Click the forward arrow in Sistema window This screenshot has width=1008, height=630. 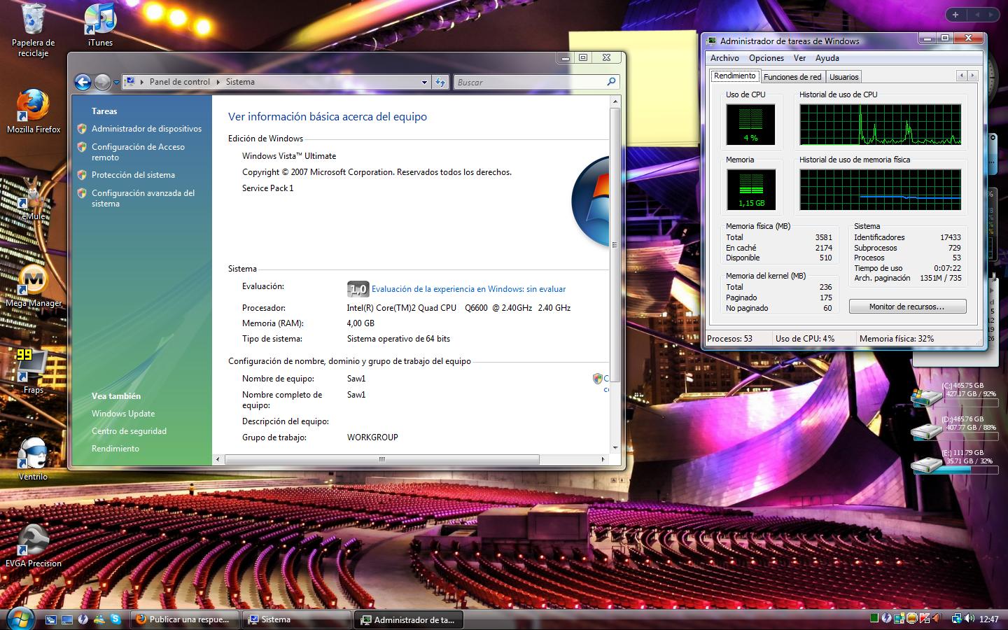click(x=102, y=82)
